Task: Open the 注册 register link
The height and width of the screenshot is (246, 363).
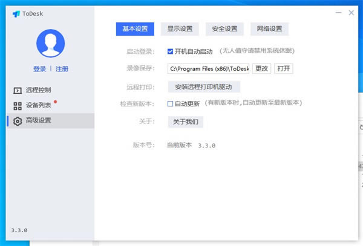Action: (x=62, y=69)
